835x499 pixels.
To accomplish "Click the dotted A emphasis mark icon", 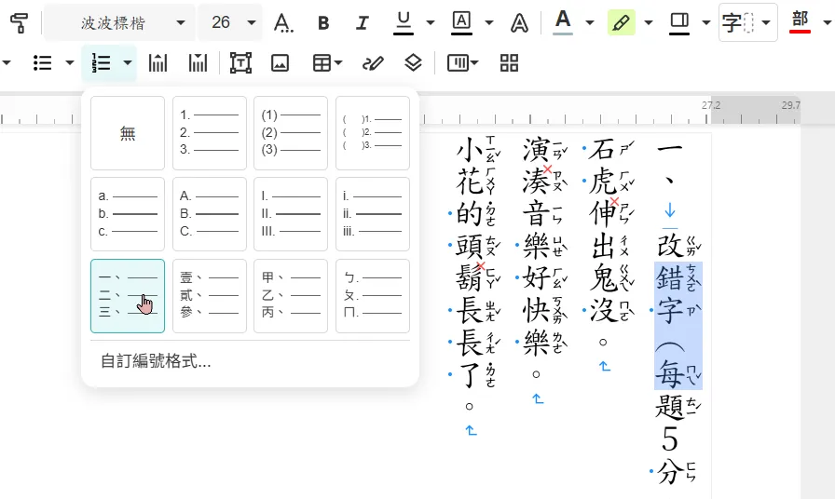I will pyautogui.click(x=283, y=23).
